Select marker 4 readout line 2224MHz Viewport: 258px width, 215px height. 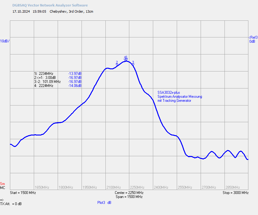[x=58, y=86]
